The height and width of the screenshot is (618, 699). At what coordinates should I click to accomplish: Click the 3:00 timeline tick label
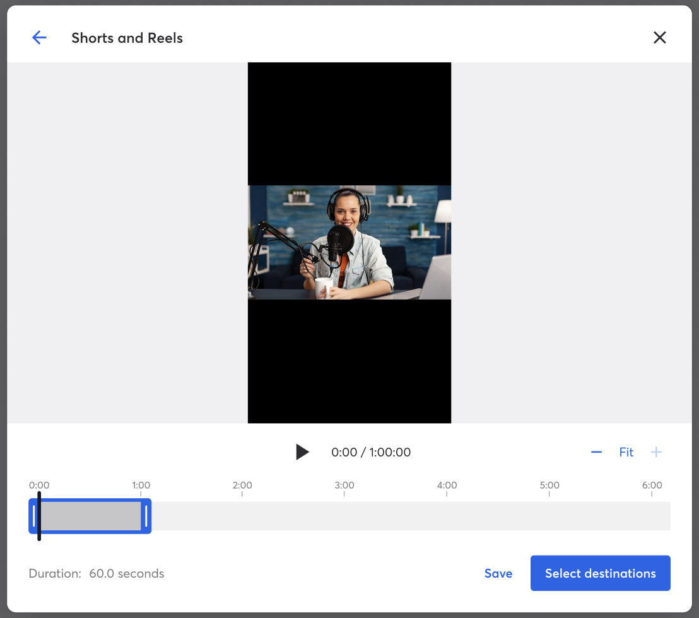coord(344,485)
